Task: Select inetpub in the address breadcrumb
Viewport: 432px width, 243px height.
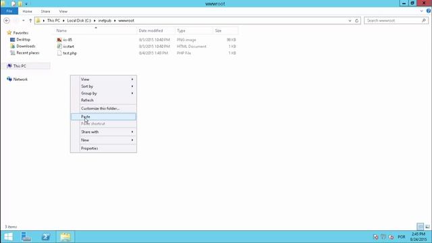Action: 105,21
